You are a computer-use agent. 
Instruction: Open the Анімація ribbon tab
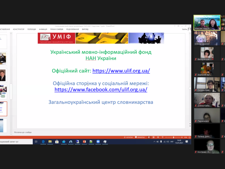coord(43,29)
